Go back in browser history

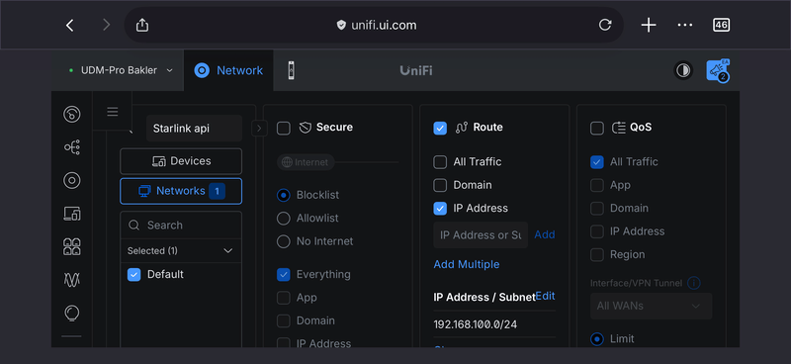click(70, 26)
